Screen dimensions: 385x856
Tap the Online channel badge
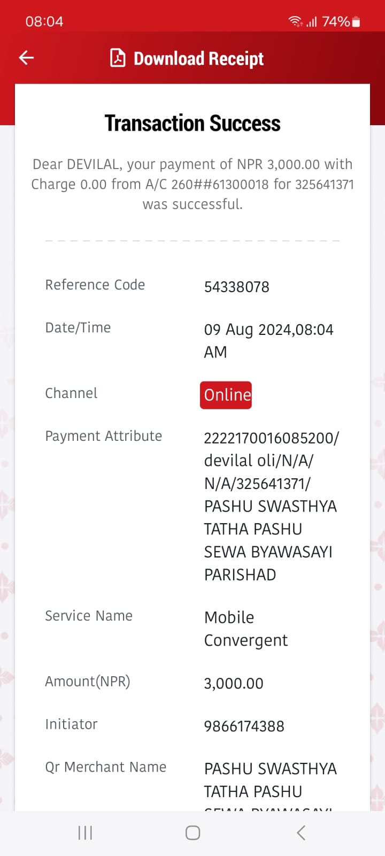226,395
